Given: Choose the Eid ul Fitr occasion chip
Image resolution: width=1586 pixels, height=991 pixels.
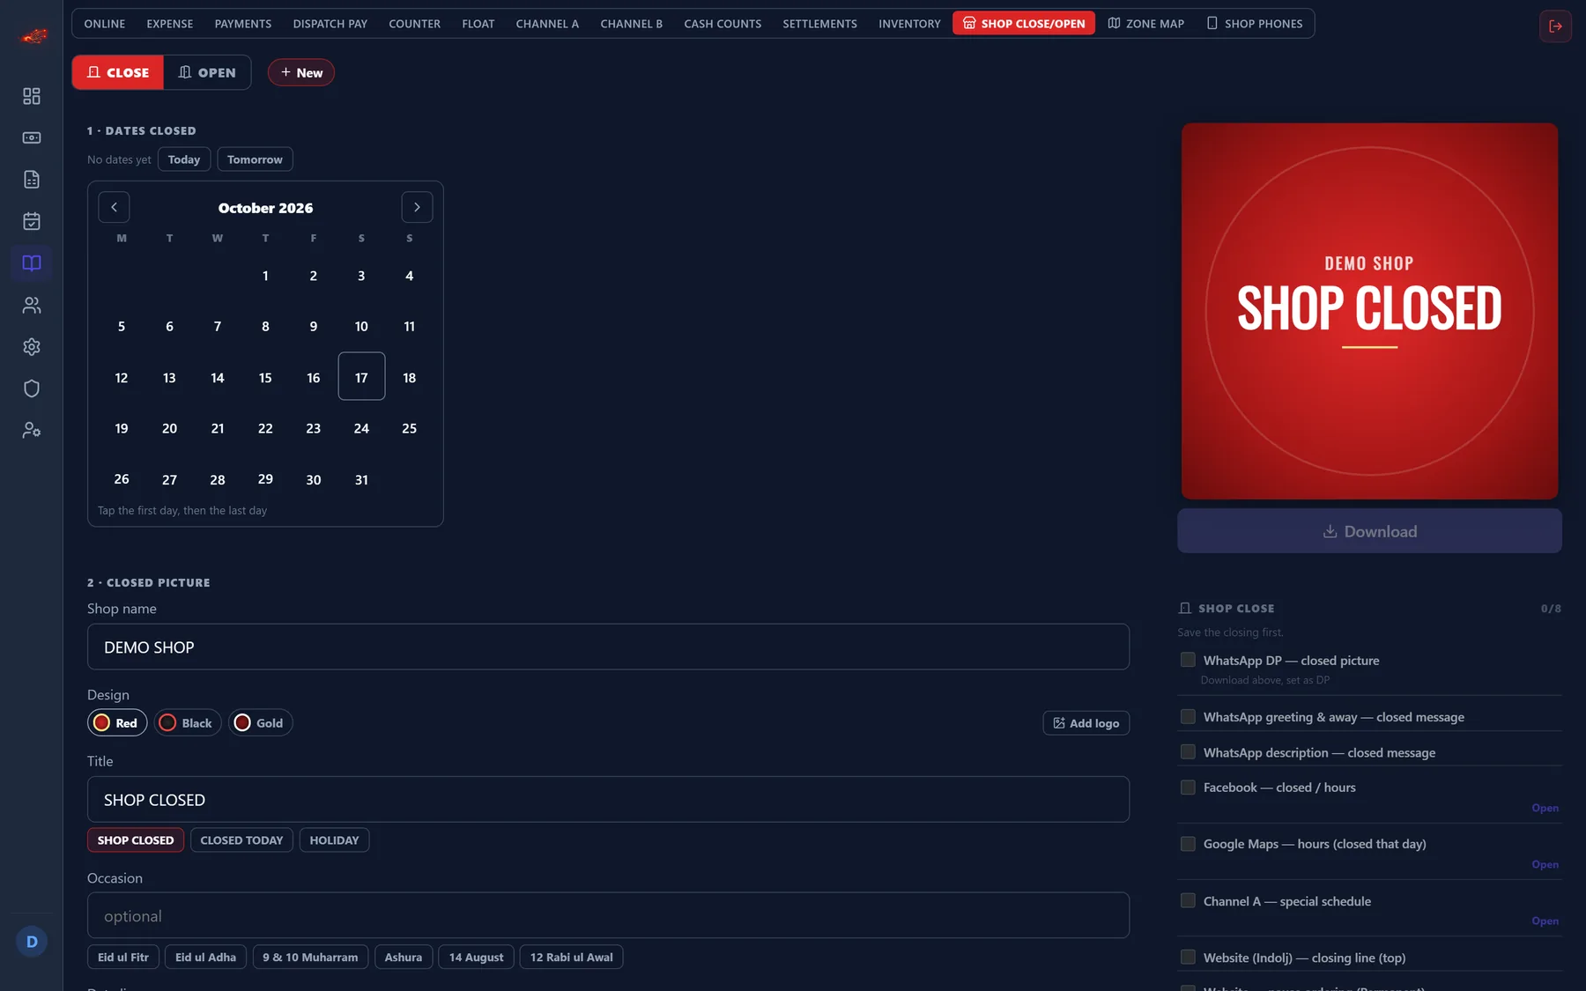Looking at the screenshot, I should 123,958.
